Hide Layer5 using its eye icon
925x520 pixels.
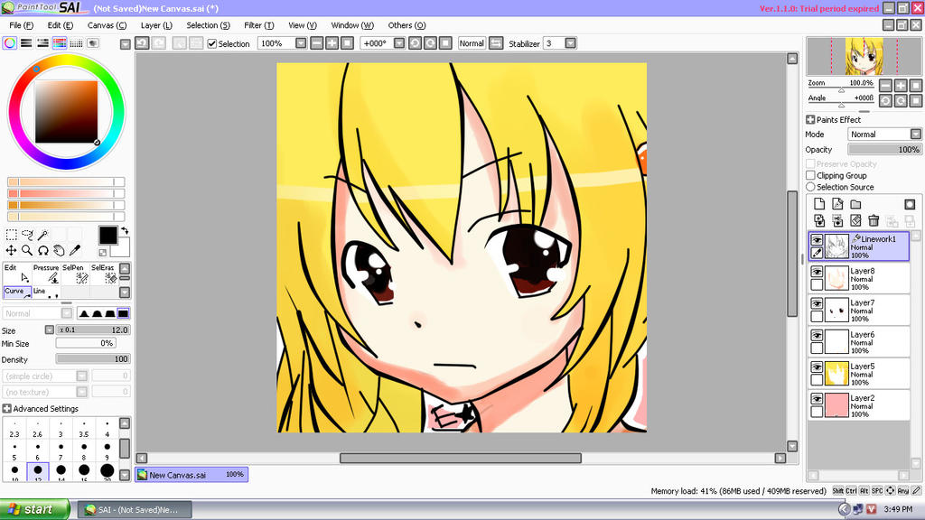817,367
